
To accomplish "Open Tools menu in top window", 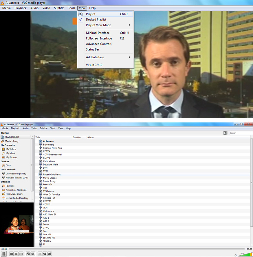I will (71, 8).
